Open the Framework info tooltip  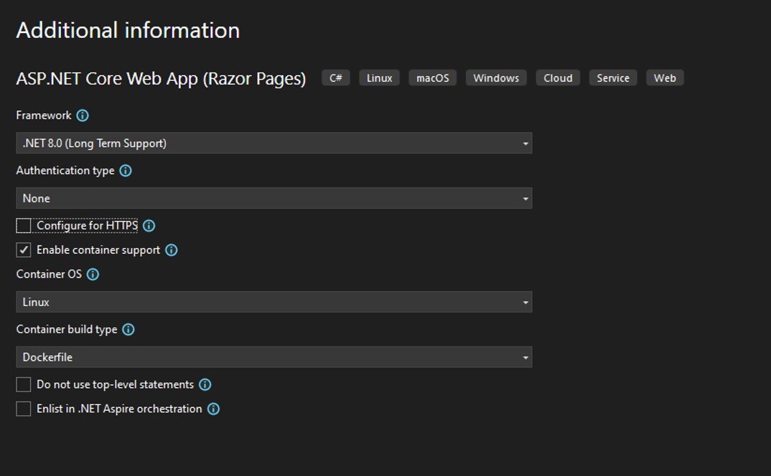click(83, 115)
